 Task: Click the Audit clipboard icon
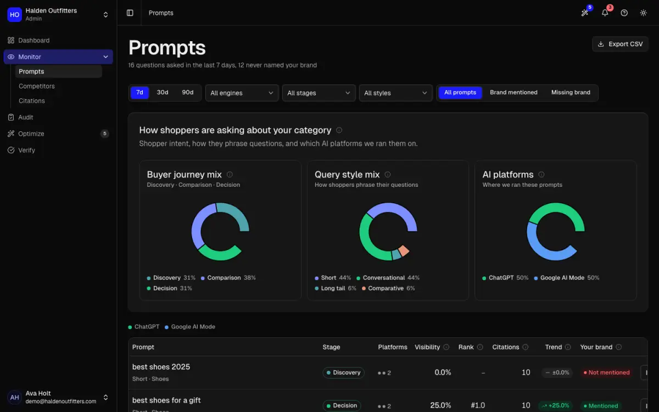[11, 117]
